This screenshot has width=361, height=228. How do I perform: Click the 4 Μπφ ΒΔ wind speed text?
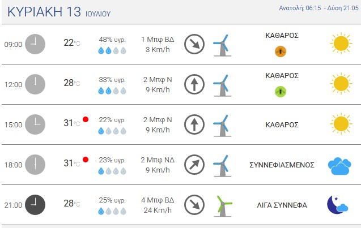(158, 200)
